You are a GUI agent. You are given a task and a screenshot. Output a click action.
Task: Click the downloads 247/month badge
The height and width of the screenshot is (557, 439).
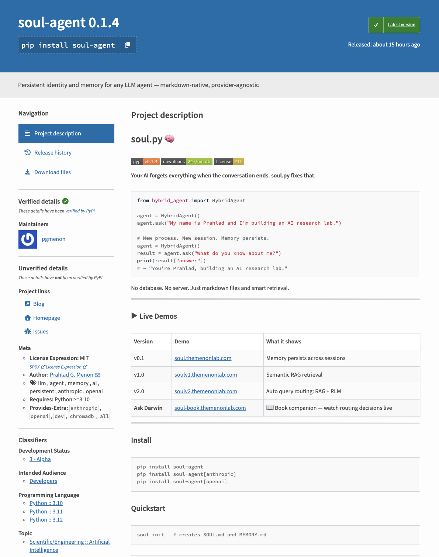187,162
